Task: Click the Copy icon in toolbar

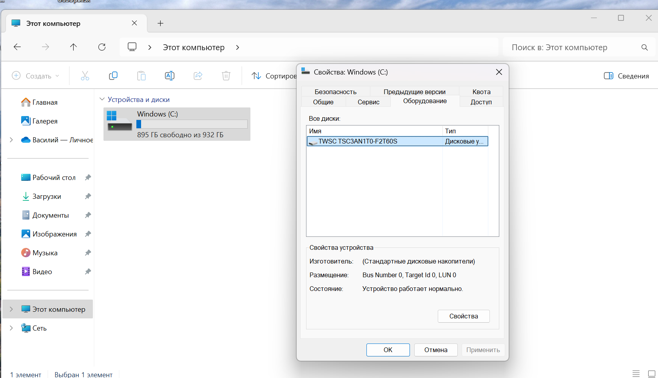Action: pos(113,76)
